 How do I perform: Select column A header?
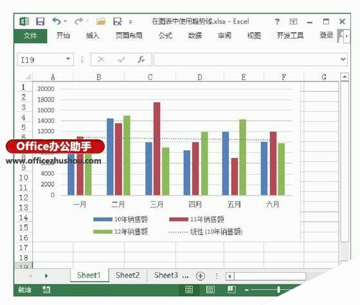(x=53, y=77)
